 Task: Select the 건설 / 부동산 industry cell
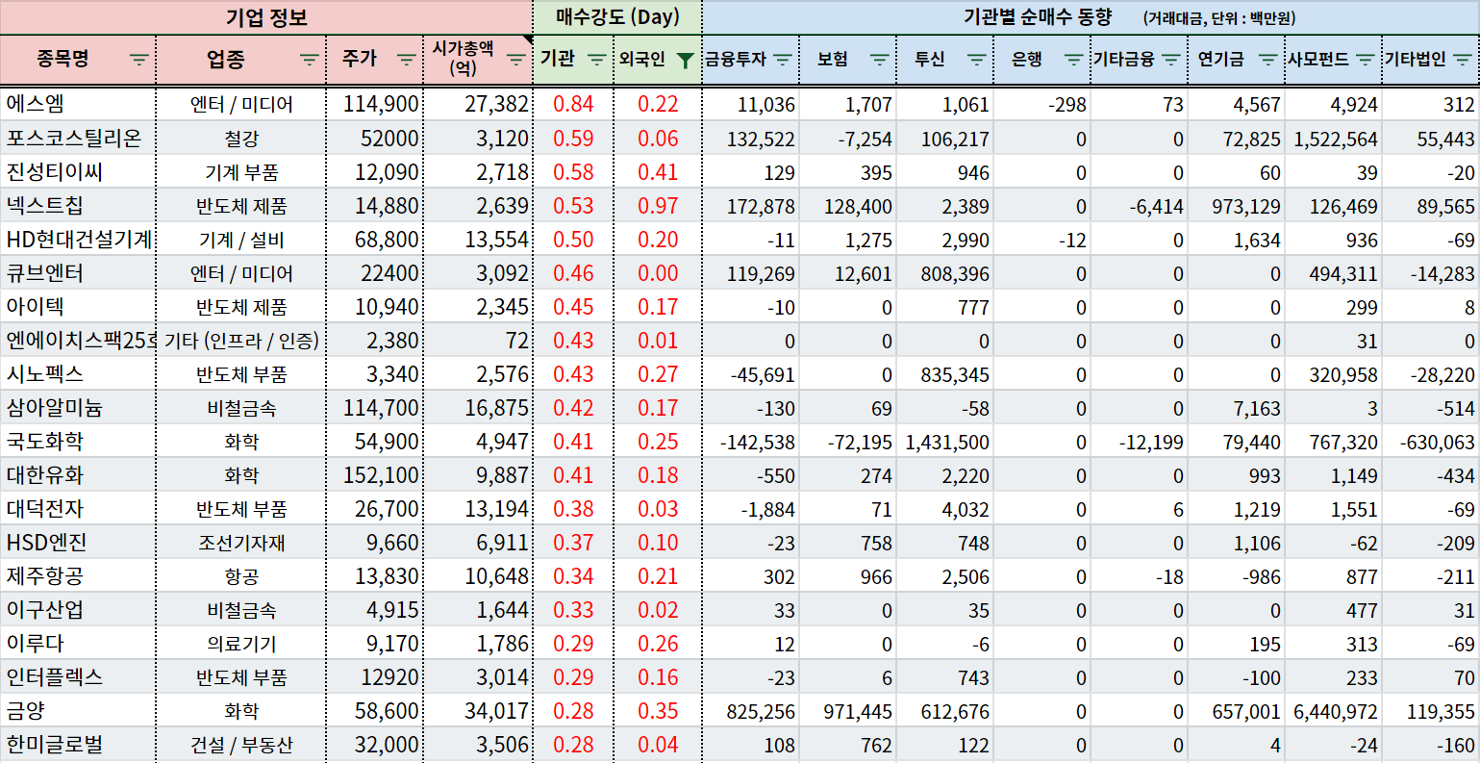241,744
